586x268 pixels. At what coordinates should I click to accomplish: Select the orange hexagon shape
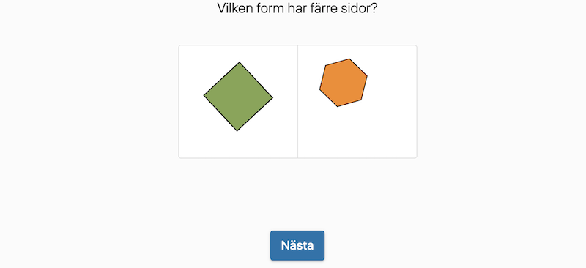pyautogui.click(x=343, y=83)
